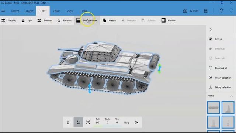Click the Subtract icon
The width and height of the screenshot is (236, 133).
[x=143, y=20]
